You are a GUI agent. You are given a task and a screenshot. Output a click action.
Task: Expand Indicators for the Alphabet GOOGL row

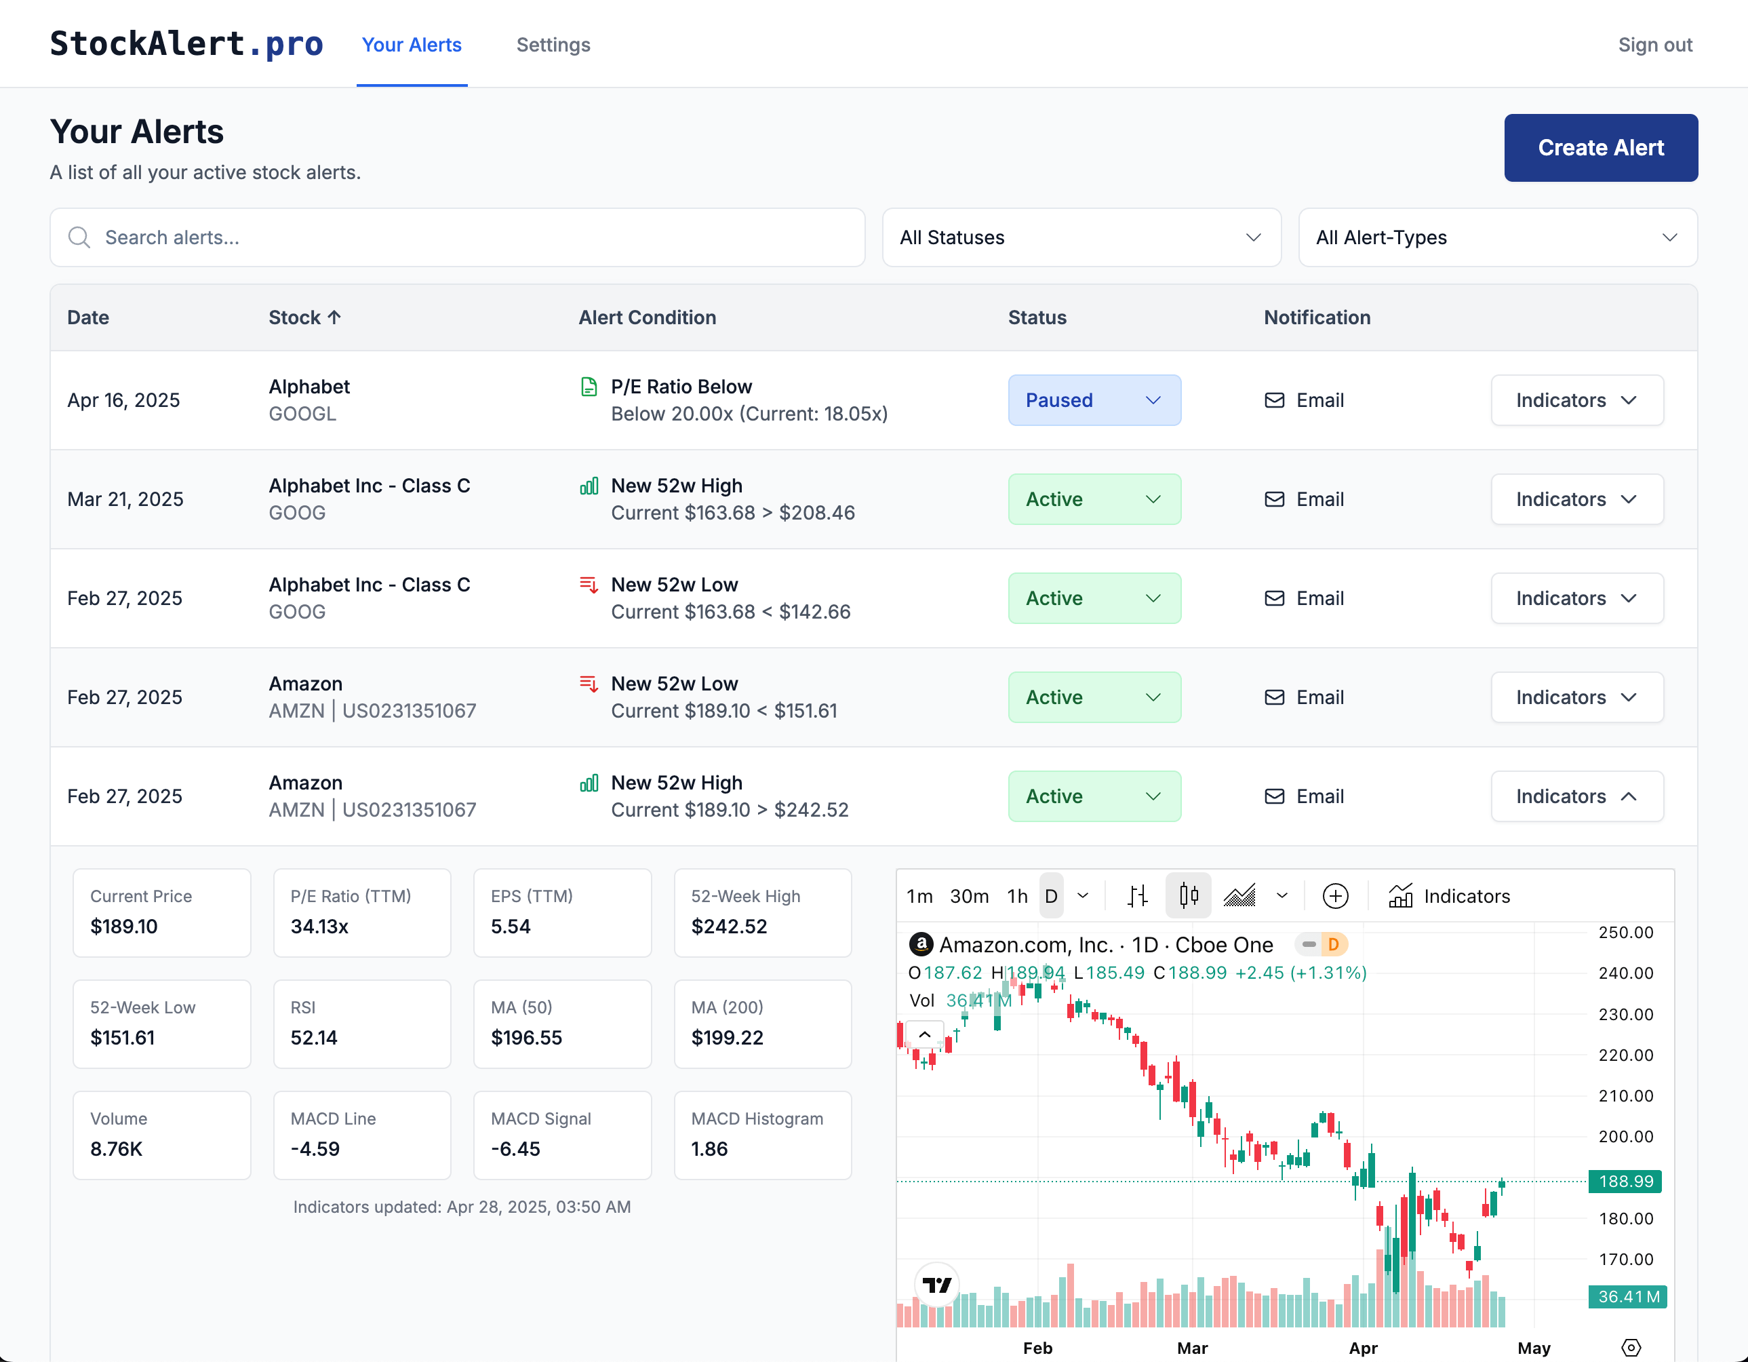(1576, 400)
